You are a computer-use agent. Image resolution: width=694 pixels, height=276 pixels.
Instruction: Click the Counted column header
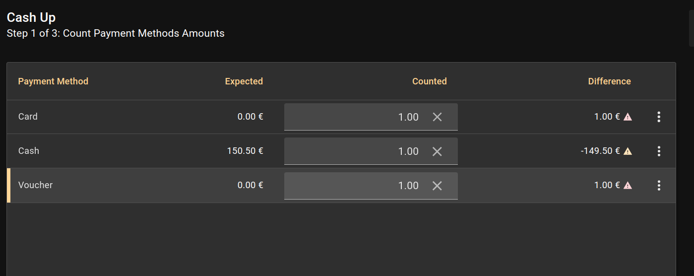[x=429, y=81]
